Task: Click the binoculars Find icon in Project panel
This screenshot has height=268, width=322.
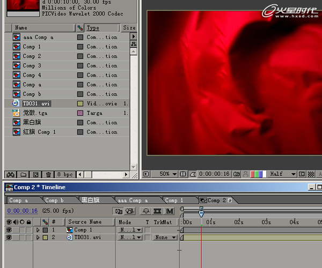Action: pos(10,175)
